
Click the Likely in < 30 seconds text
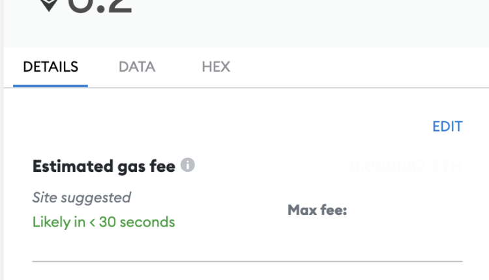tap(104, 222)
